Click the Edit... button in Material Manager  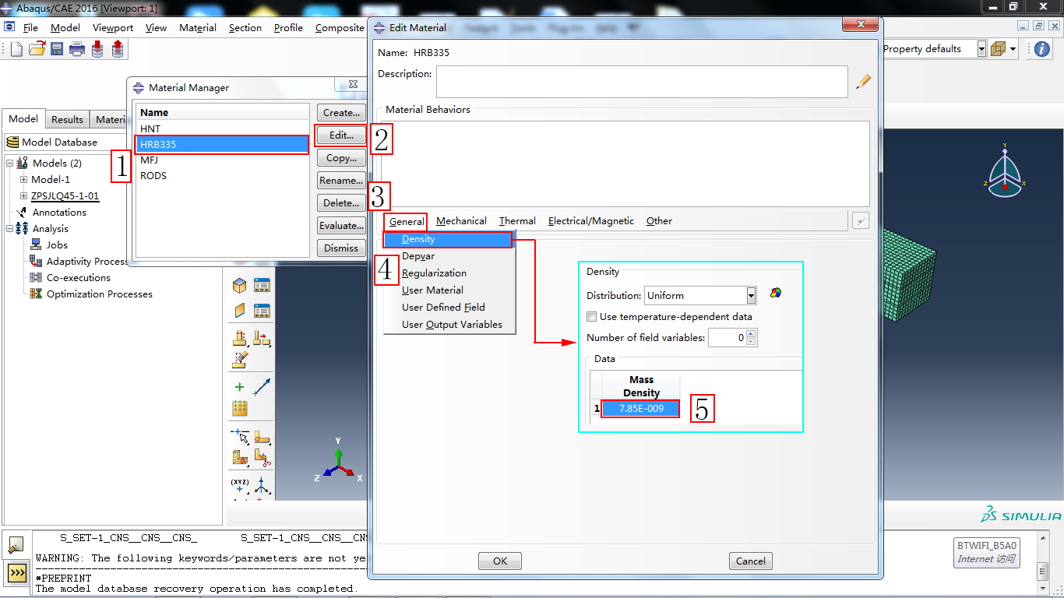(341, 135)
